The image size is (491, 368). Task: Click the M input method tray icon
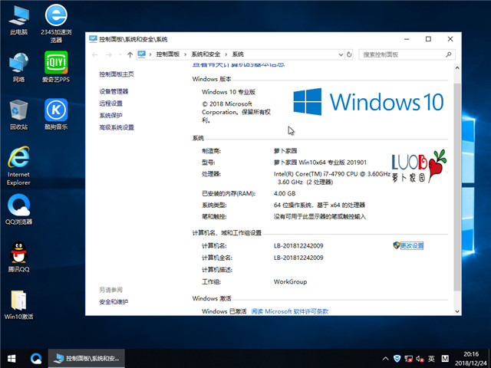pyautogui.click(x=445, y=359)
